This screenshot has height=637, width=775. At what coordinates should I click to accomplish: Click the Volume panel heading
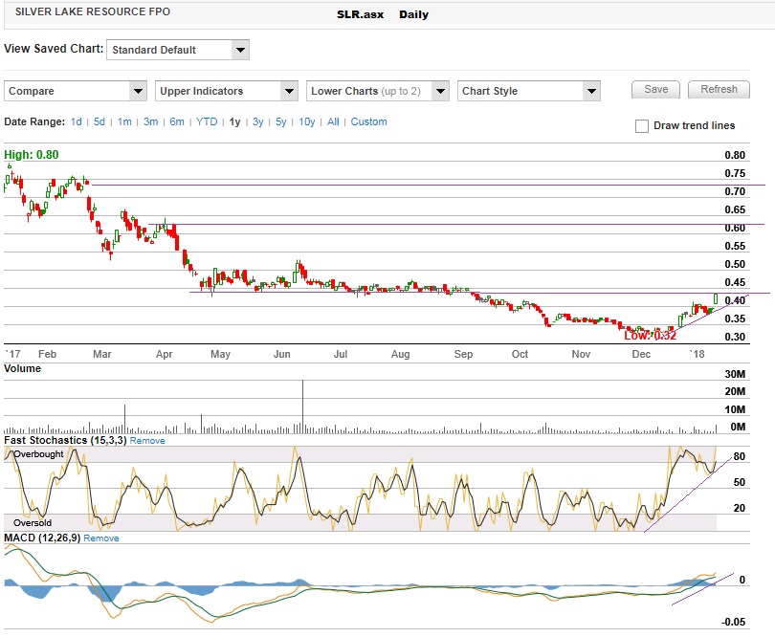(22, 368)
